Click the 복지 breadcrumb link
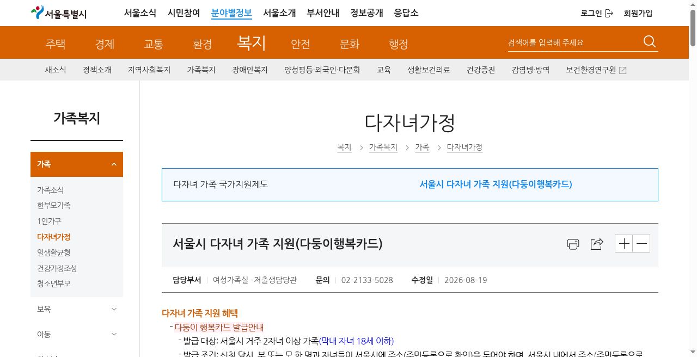Screen dimensions: 697x357 [x=345, y=147]
